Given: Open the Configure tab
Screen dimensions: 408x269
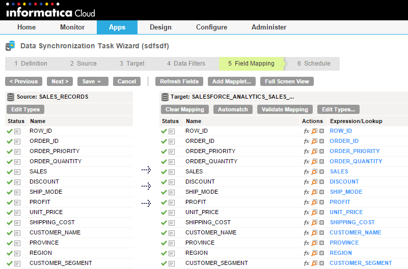Looking at the screenshot, I should 211,27.
